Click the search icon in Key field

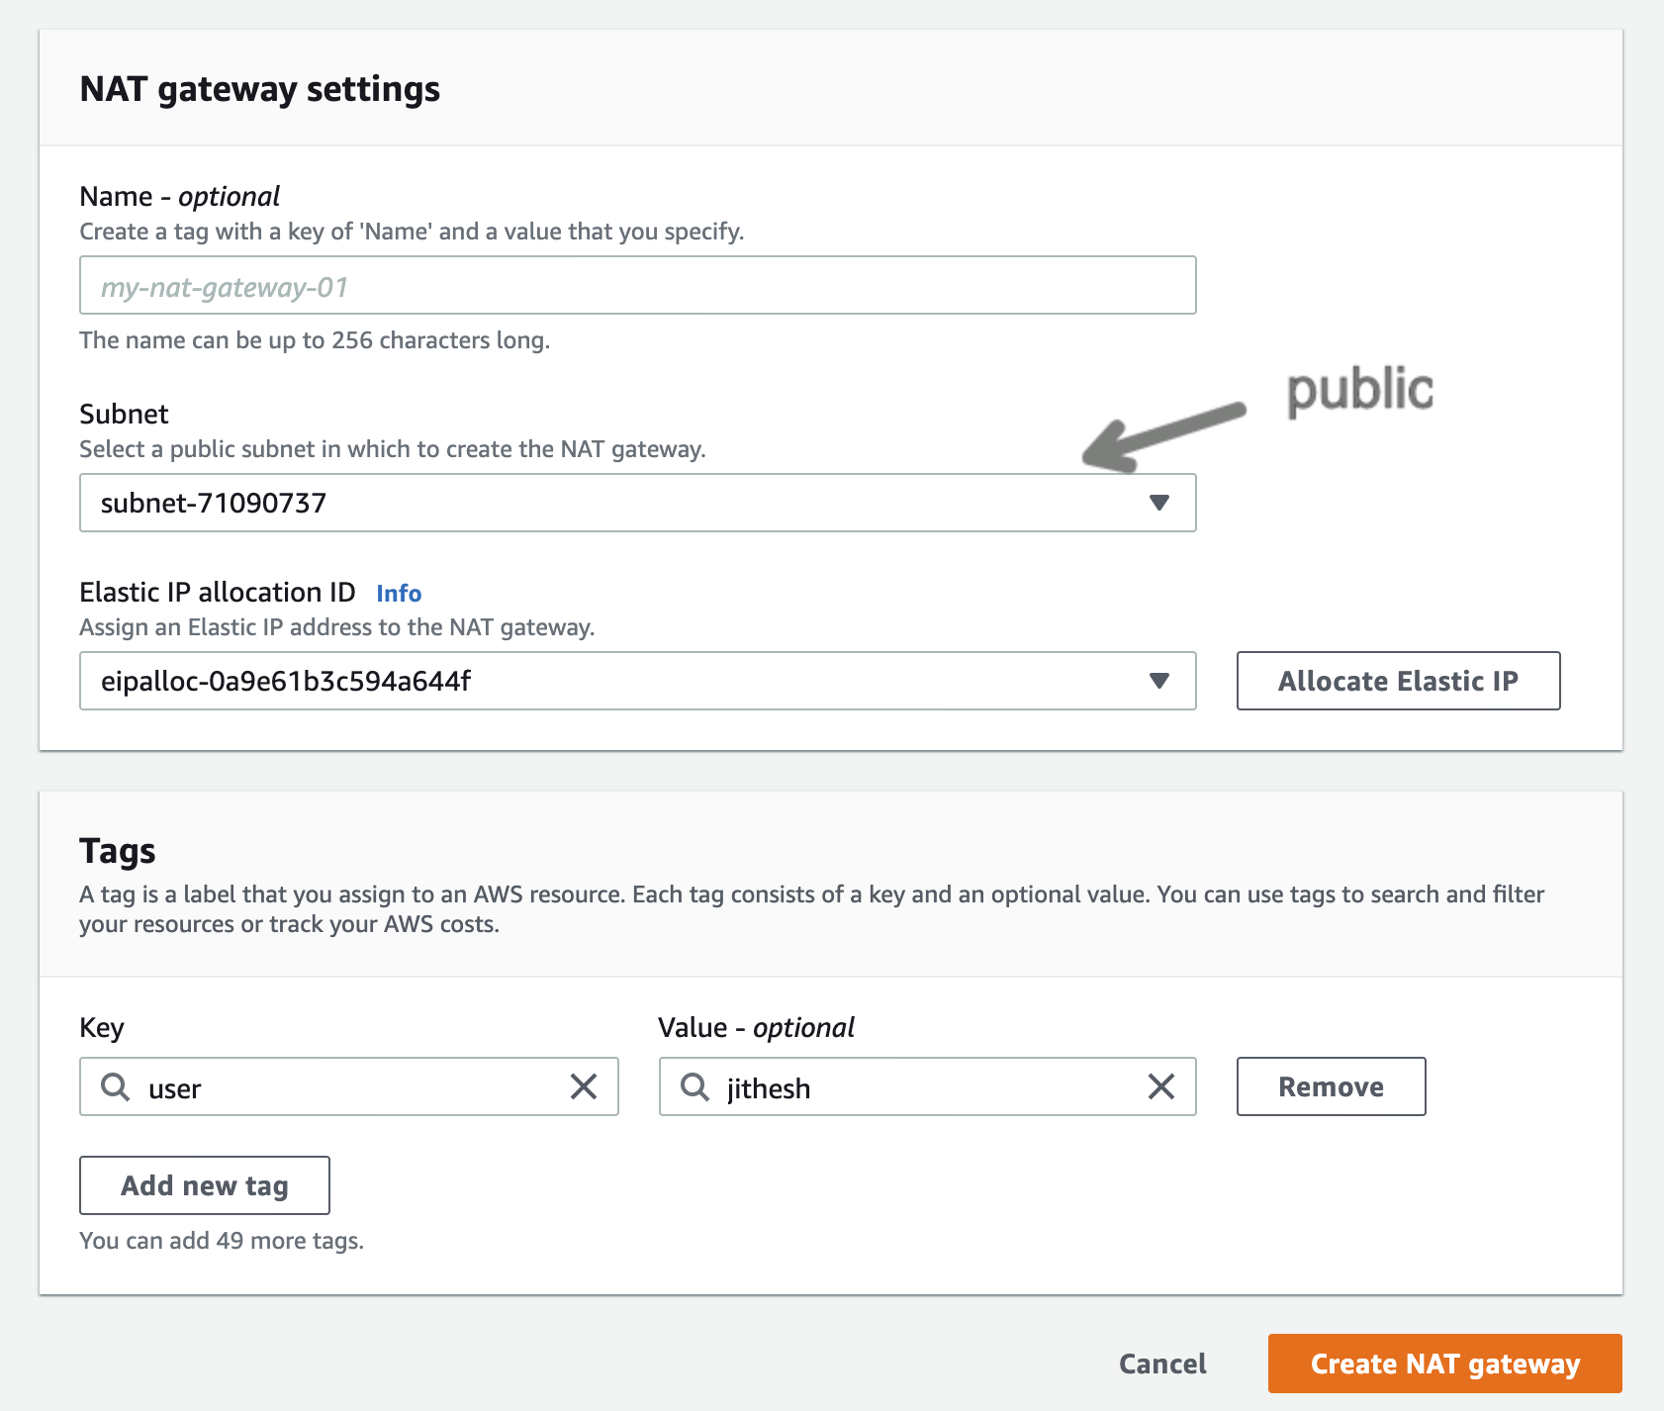(116, 1086)
